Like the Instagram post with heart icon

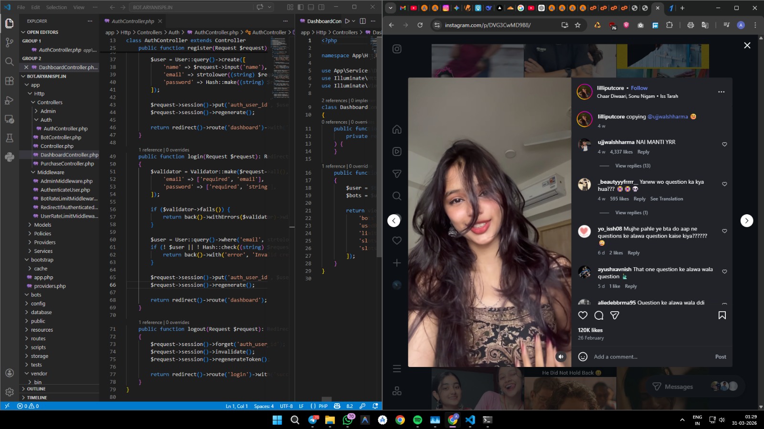tap(583, 315)
